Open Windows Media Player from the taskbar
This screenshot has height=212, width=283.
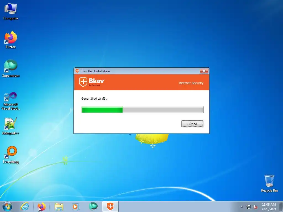(x=76, y=206)
